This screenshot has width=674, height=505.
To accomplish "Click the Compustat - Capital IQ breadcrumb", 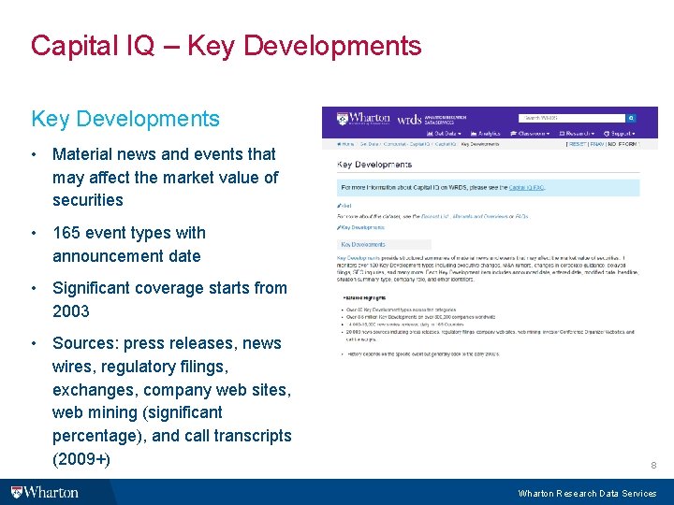I will [406, 144].
